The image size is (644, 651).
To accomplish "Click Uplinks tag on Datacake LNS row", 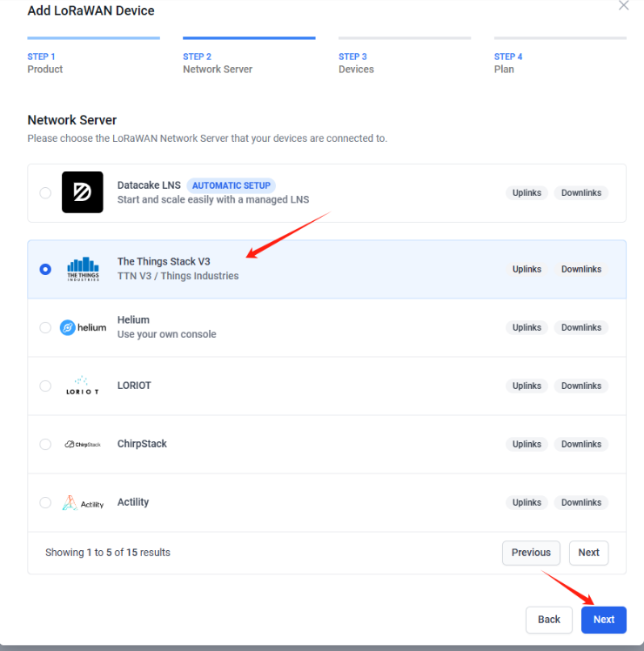I will 527,192.
